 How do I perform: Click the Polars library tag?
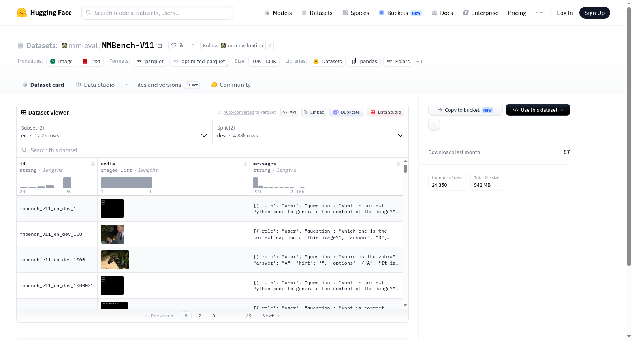(x=398, y=61)
